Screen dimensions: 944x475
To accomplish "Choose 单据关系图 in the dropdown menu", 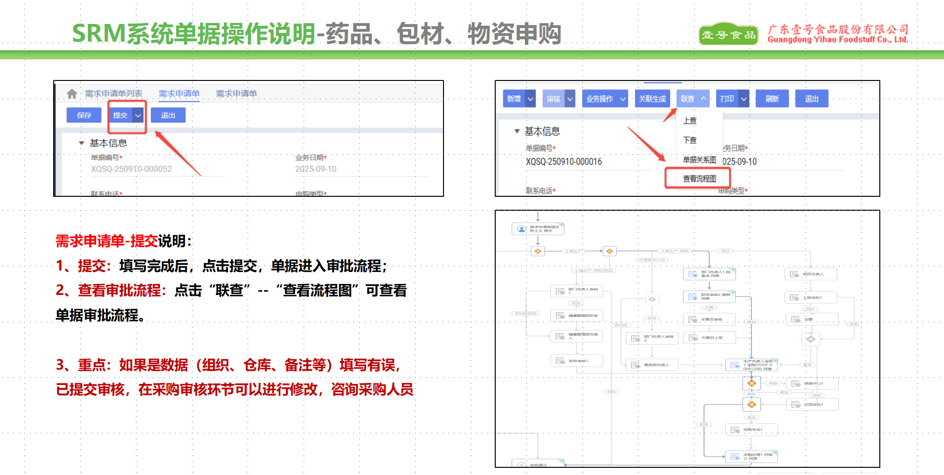I will tap(699, 159).
